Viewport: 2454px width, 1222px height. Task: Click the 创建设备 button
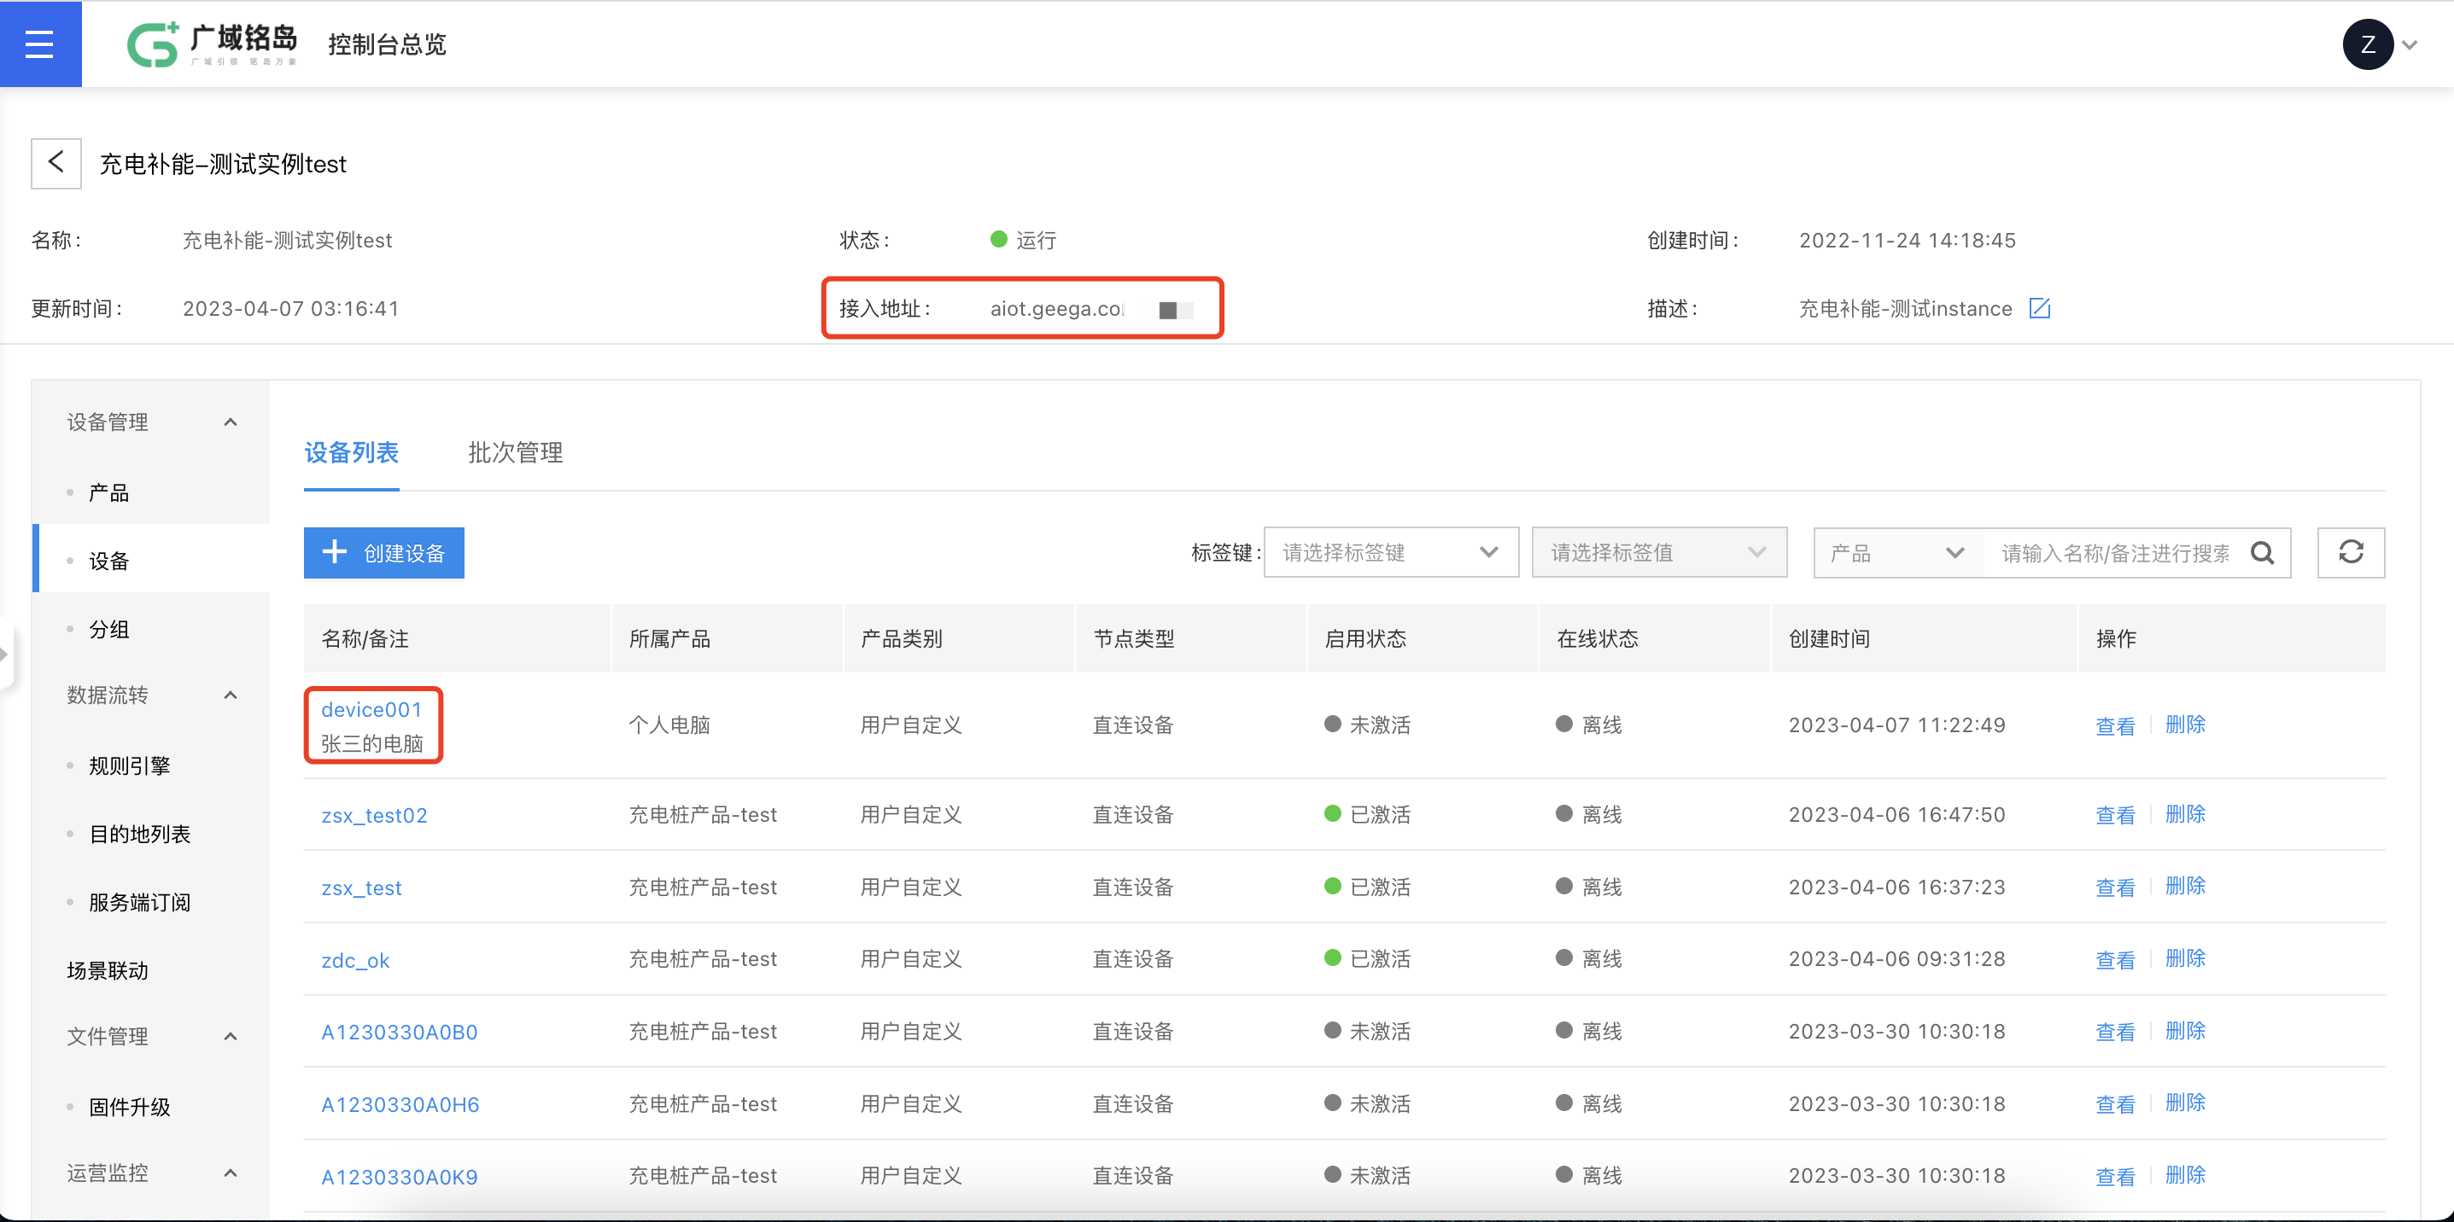pyautogui.click(x=384, y=553)
